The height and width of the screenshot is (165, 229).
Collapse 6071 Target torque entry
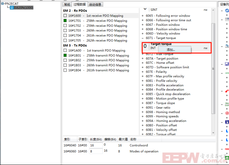coord(143,38)
